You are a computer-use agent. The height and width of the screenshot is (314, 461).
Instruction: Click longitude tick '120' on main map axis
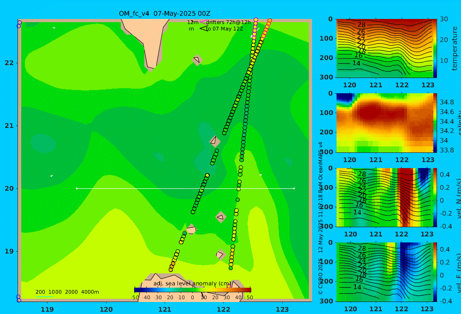point(106,309)
